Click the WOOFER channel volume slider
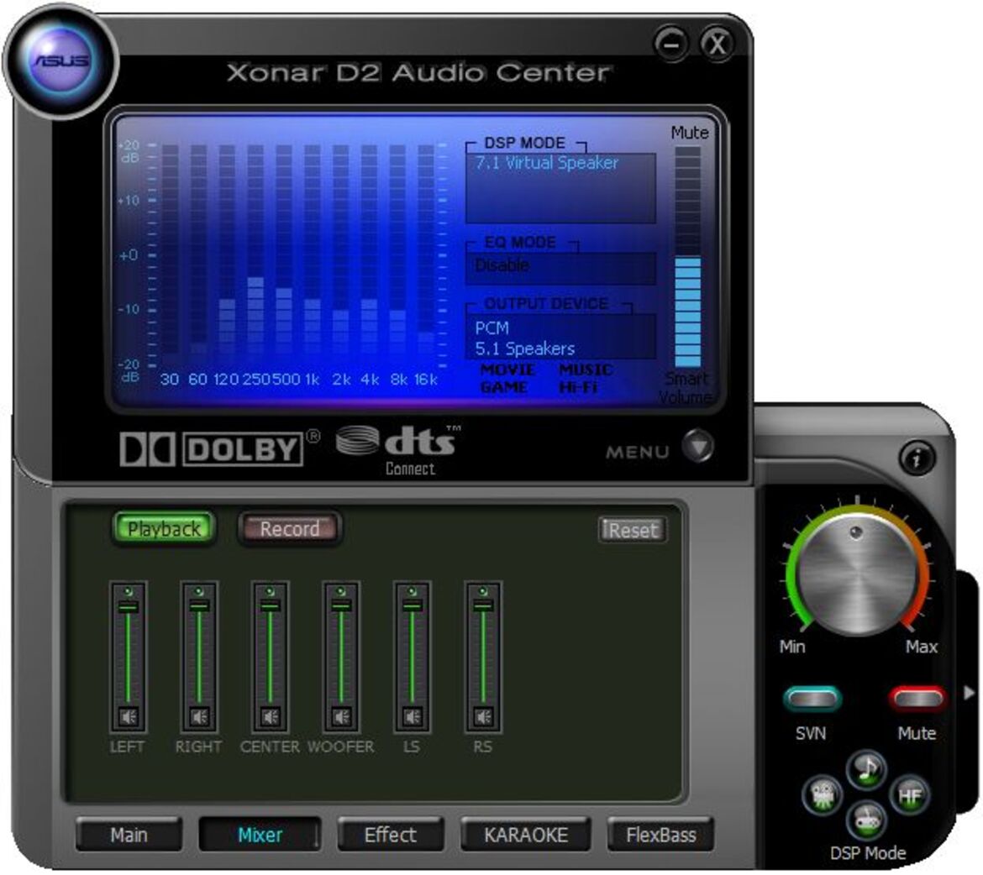983x875 pixels. pos(341,652)
